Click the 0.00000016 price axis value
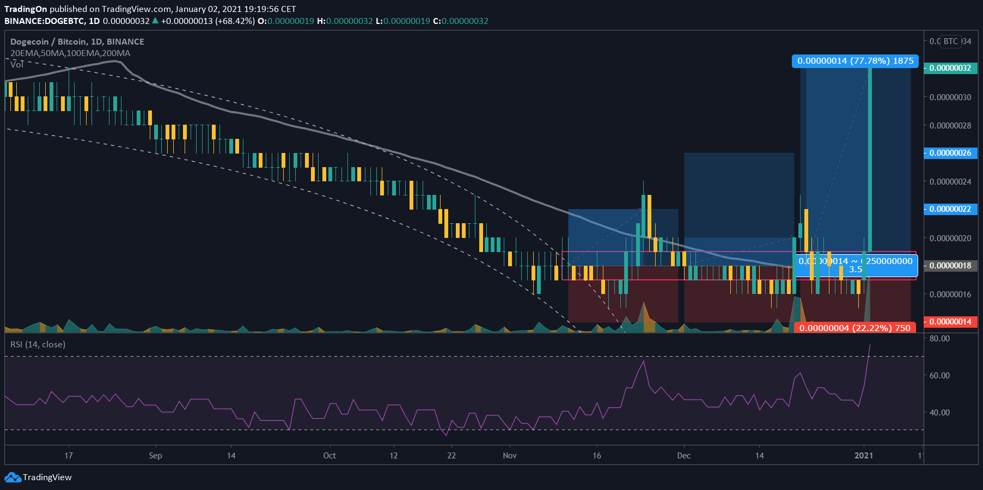 pyautogui.click(x=950, y=295)
